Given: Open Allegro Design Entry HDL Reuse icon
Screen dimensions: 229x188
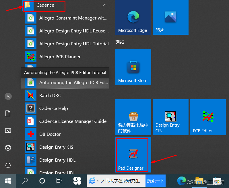Looking at the screenshot, I should (x=31, y=31).
